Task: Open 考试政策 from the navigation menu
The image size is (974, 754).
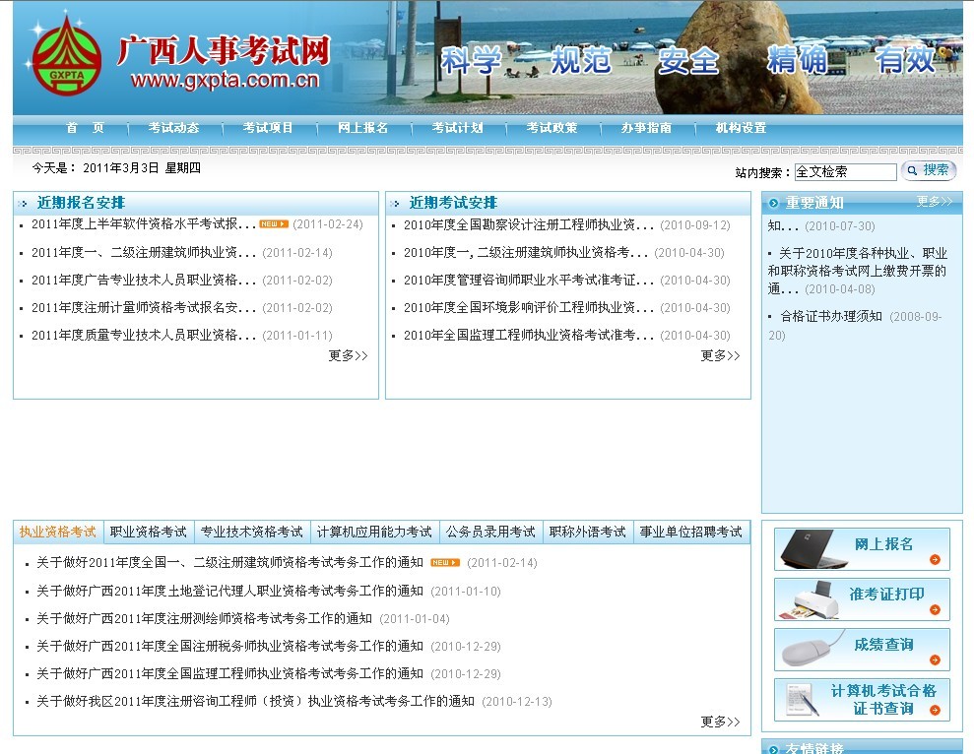Action: [x=552, y=128]
